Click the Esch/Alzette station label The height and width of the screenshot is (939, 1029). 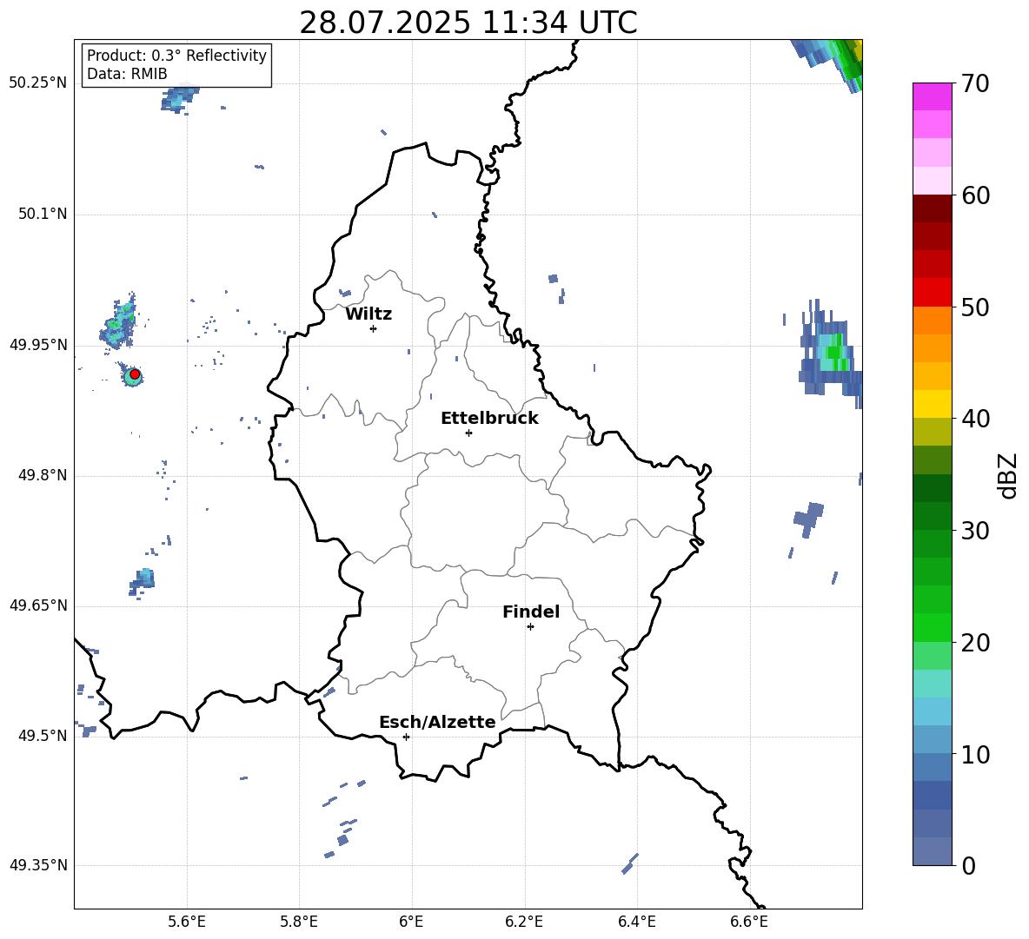tap(437, 722)
